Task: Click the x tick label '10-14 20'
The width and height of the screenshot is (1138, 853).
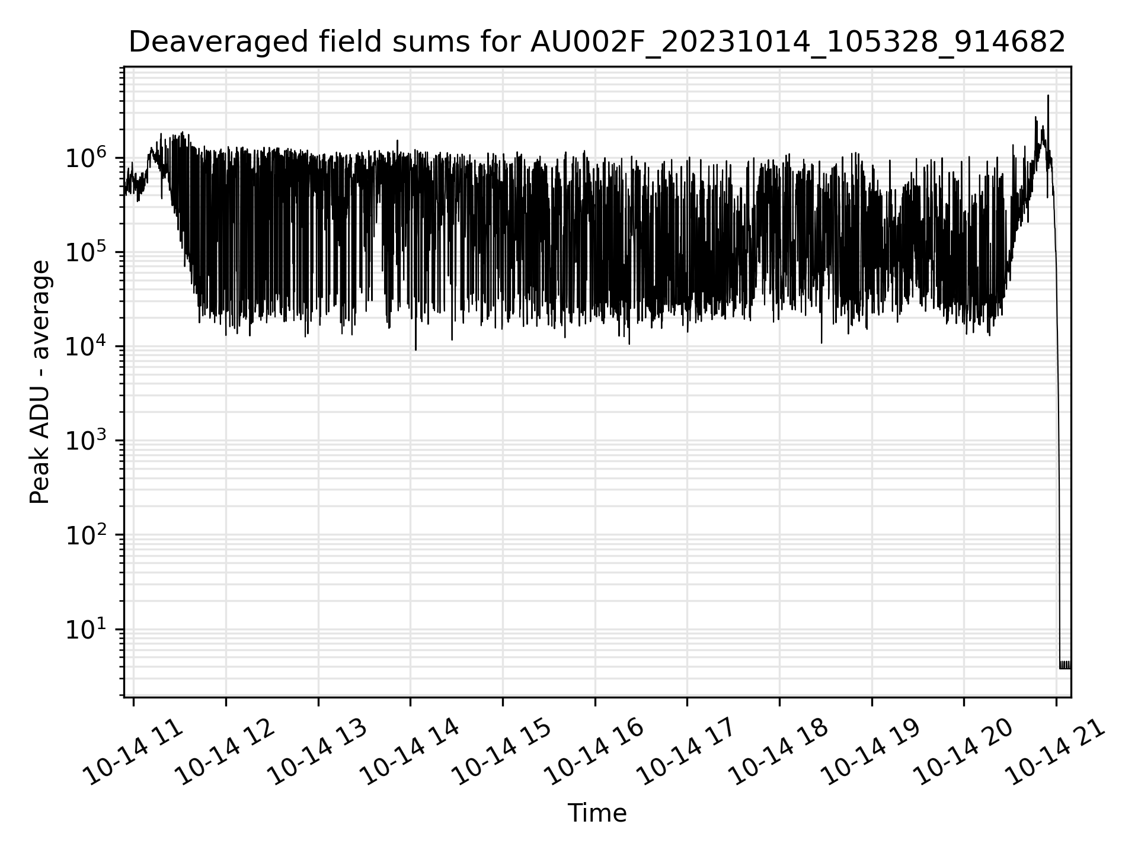Action: [963, 752]
